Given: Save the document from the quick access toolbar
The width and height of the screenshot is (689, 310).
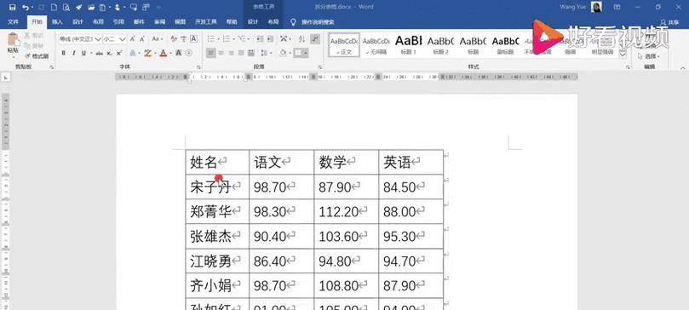Looking at the screenshot, I should coord(12,7).
